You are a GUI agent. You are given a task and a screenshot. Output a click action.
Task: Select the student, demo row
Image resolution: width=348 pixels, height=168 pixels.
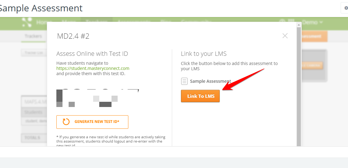[x=34, y=121]
